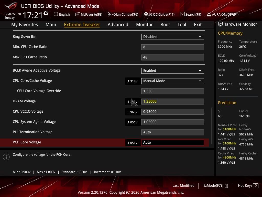
Task: Click the CPU/Memory heading
Action: (230, 33)
